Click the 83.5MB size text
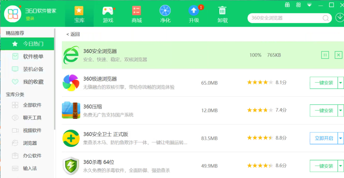344x178 pixels. (x=209, y=138)
